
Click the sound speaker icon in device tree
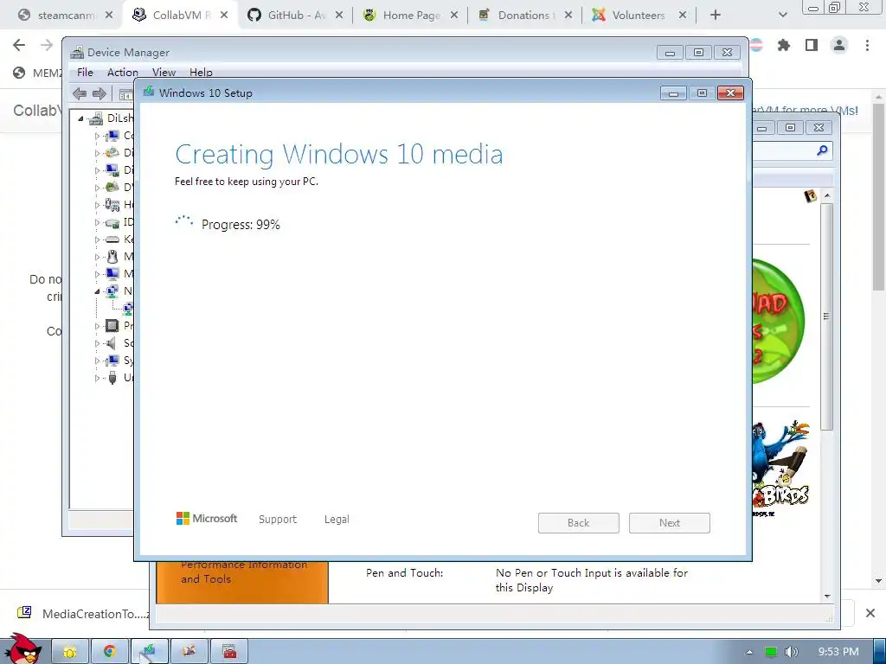point(112,343)
